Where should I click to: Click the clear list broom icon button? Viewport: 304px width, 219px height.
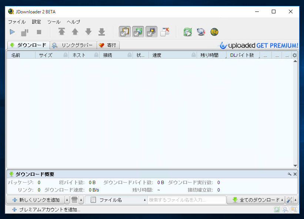[x=74, y=200]
